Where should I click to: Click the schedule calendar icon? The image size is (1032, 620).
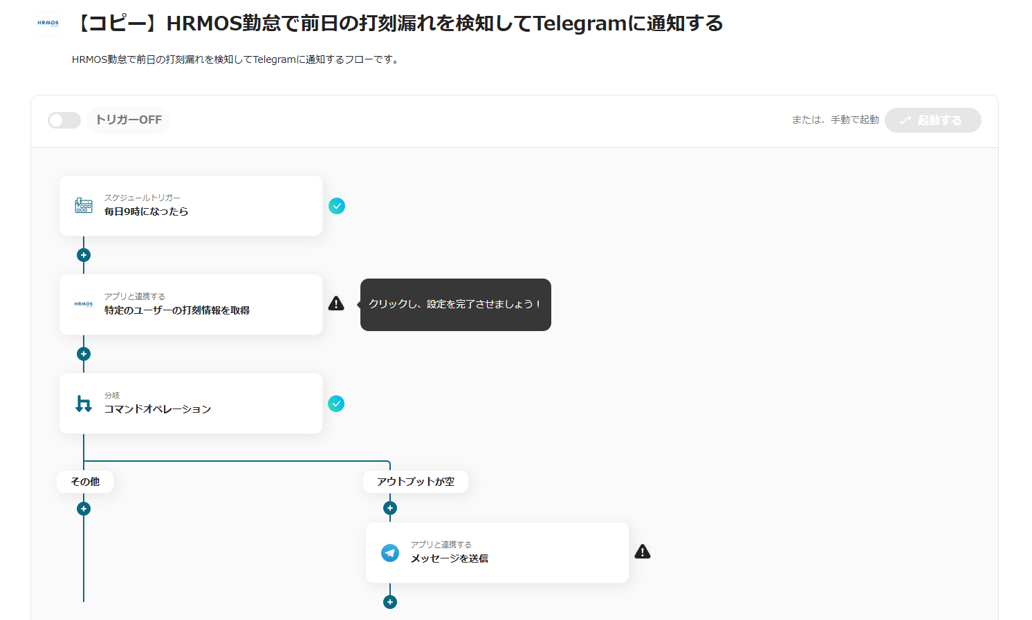pyautogui.click(x=84, y=205)
